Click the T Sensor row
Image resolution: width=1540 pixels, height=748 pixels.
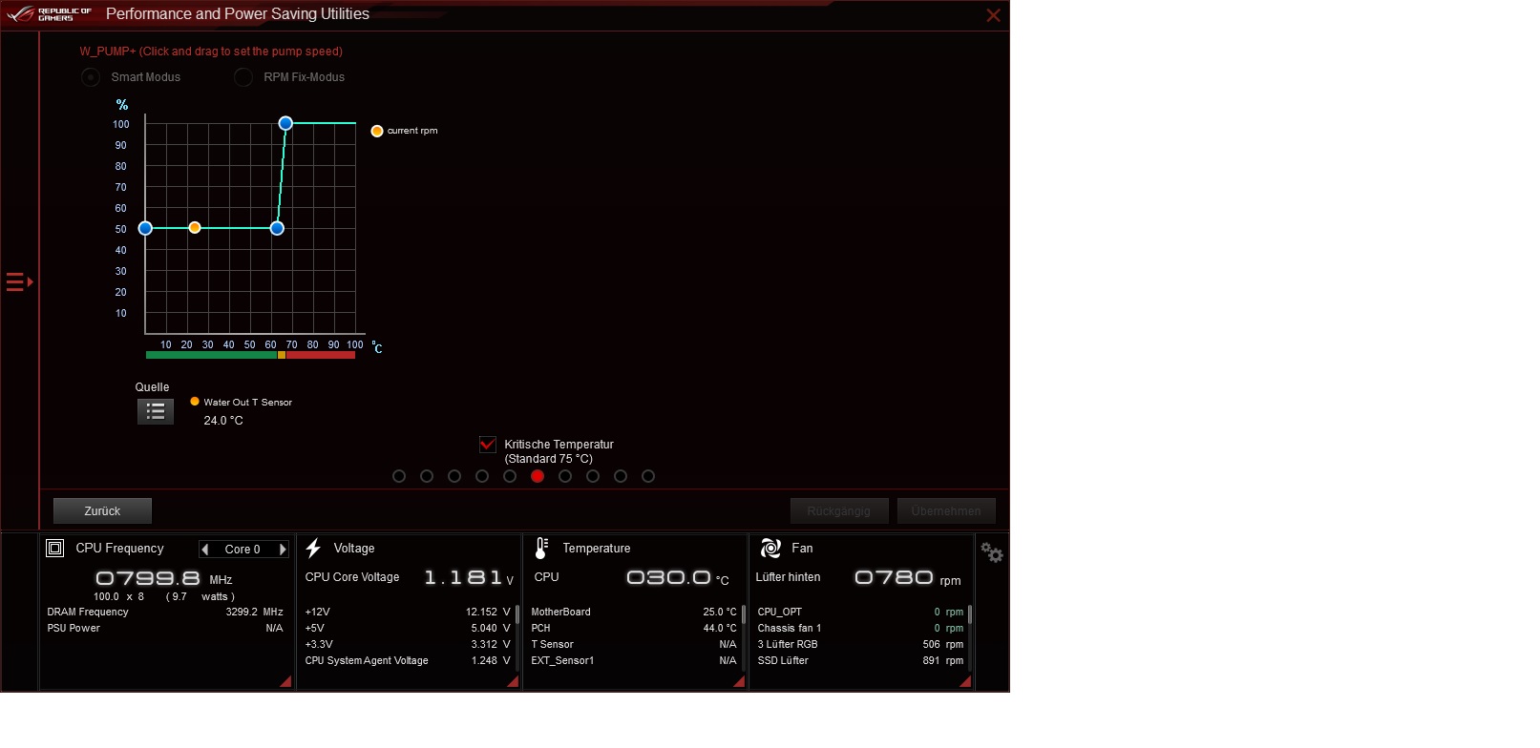(634, 645)
